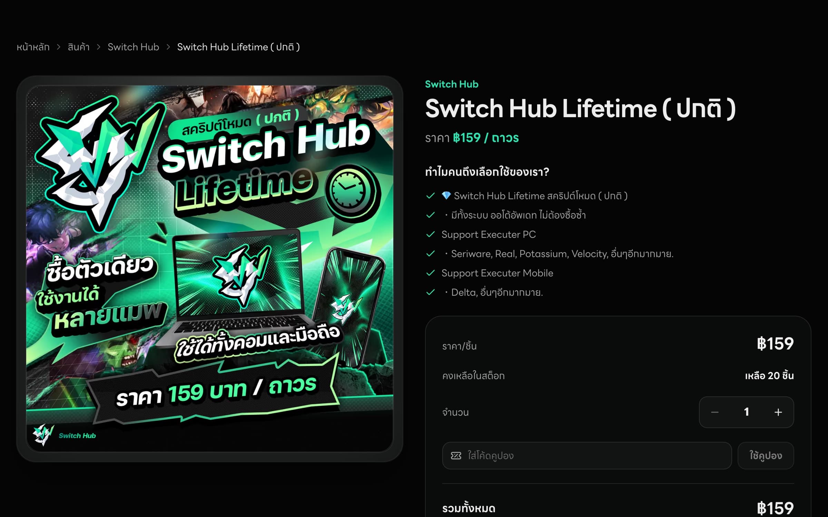This screenshot has width=828, height=517.
Task: Click the green Switch Hub category label
Action: [452, 84]
